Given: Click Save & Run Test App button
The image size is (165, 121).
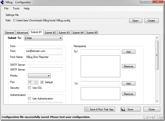Looking at the screenshot, I should (x=100, y=109).
